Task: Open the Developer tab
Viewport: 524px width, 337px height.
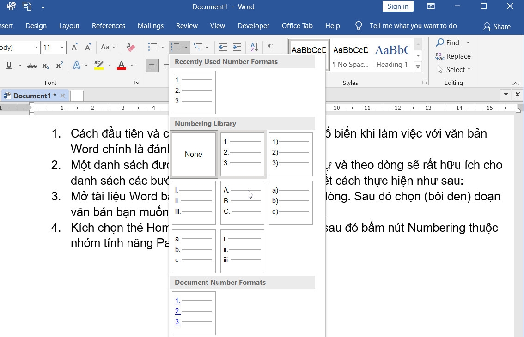Action: [x=253, y=26]
